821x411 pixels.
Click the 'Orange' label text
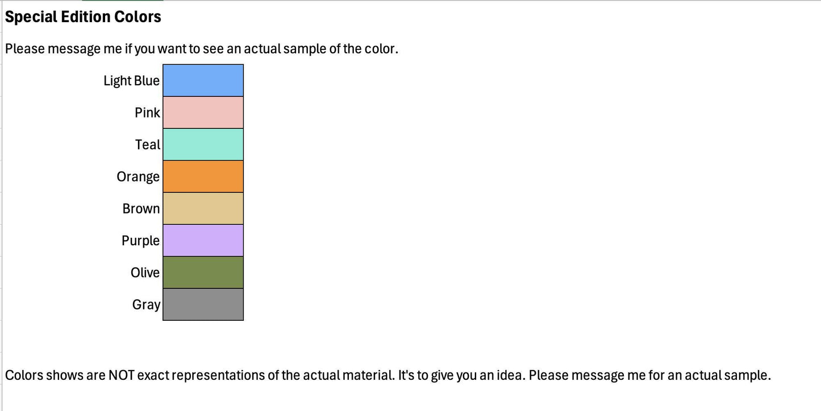138,177
